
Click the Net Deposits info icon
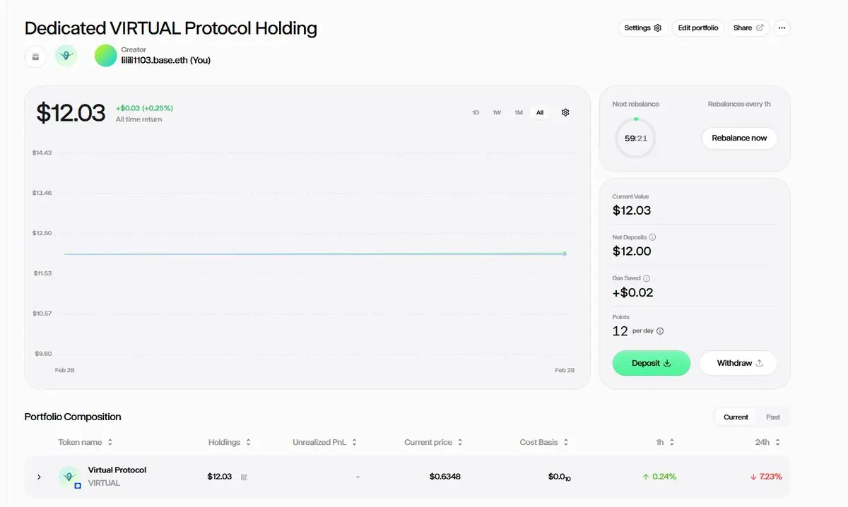point(652,237)
